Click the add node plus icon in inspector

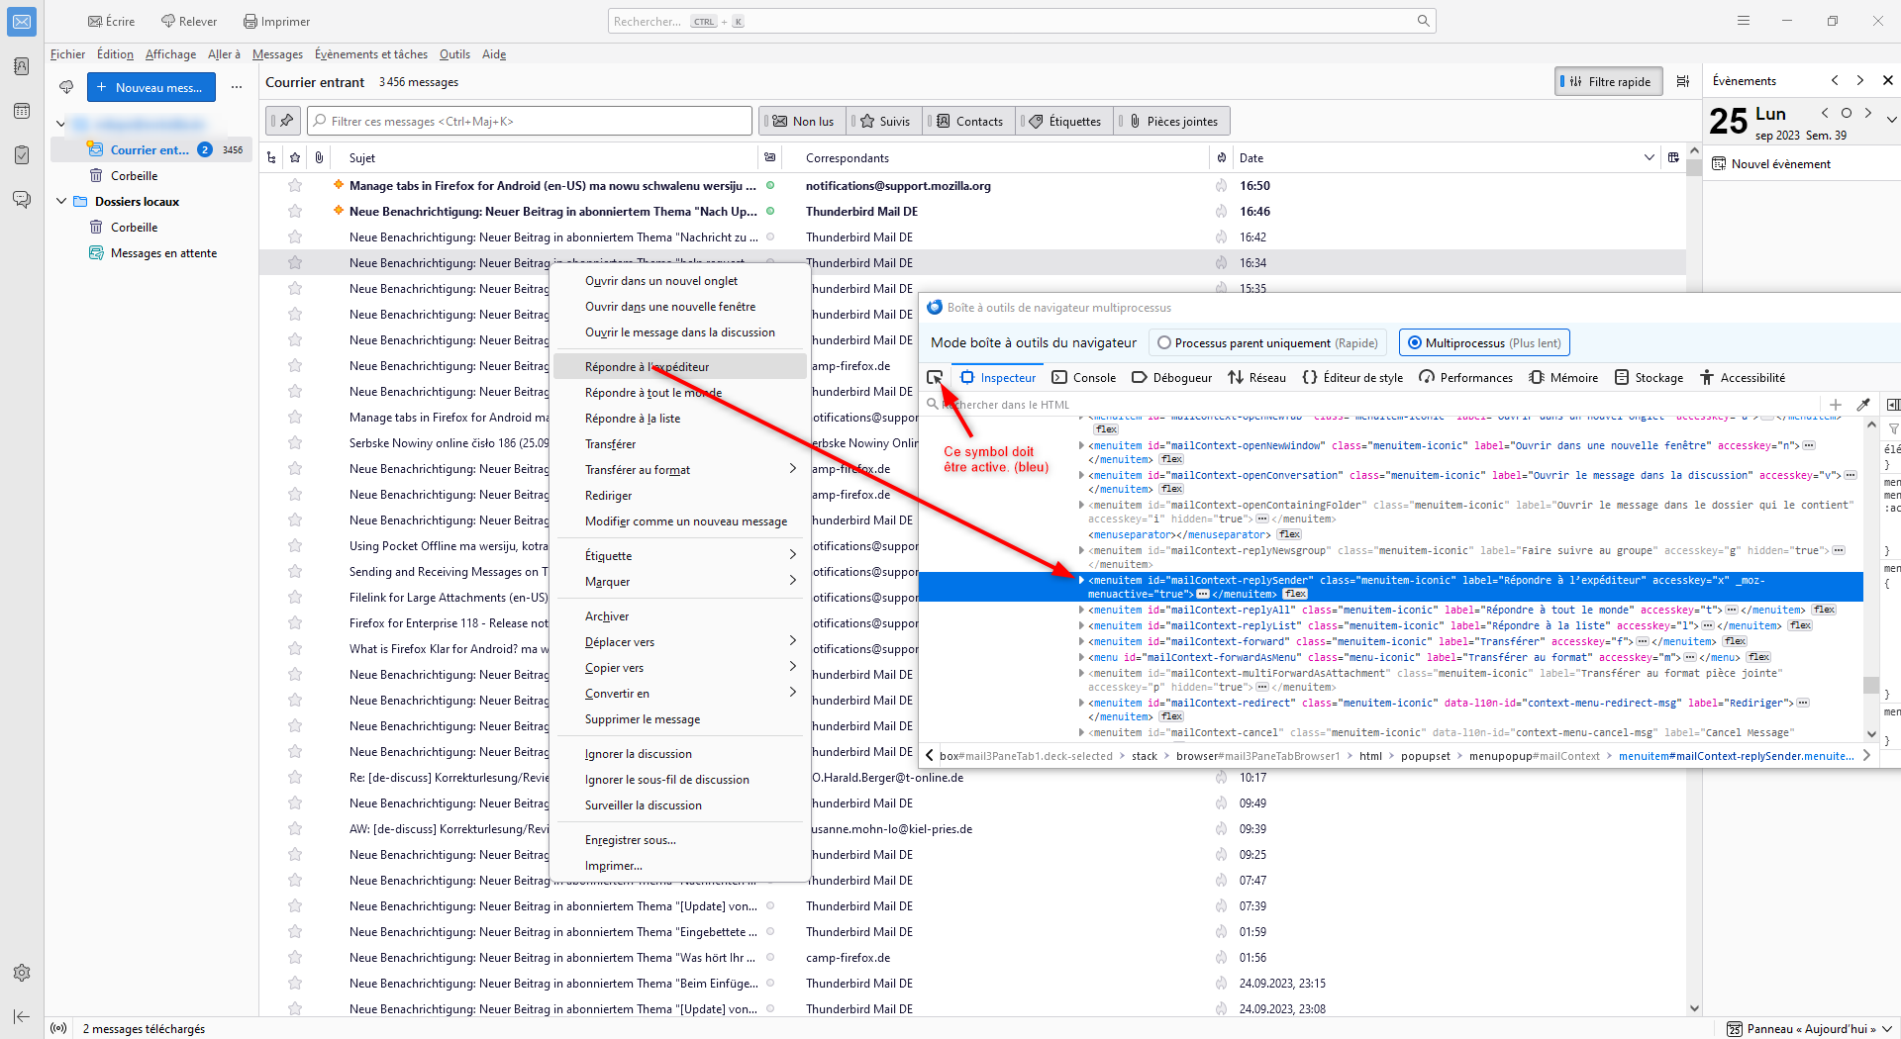1835,404
